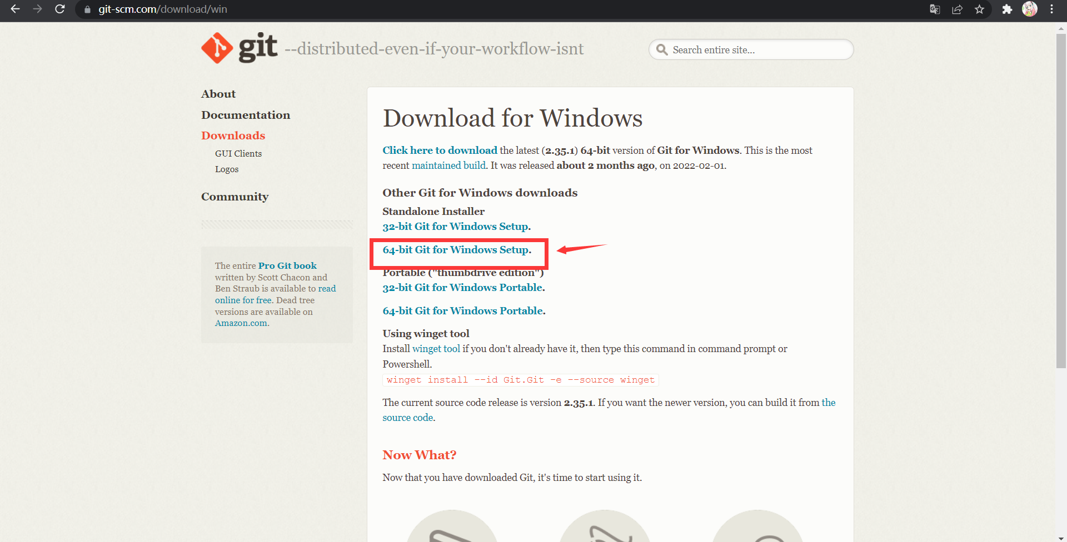Open the 'winget tool' link
Viewport: 1067px width, 542px height.
(436, 349)
